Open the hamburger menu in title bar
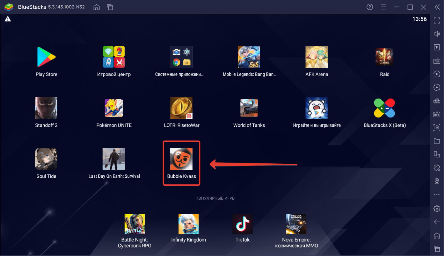 383,7
